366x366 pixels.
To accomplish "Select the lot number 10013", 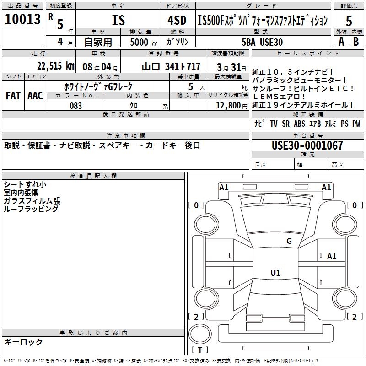I will (x=22, y=19).
